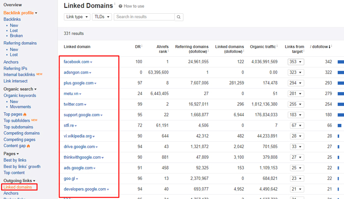This screenshot has height=199, width=344.
Task: Sort by the dofollow column header
Action: [x=320, y=47]
